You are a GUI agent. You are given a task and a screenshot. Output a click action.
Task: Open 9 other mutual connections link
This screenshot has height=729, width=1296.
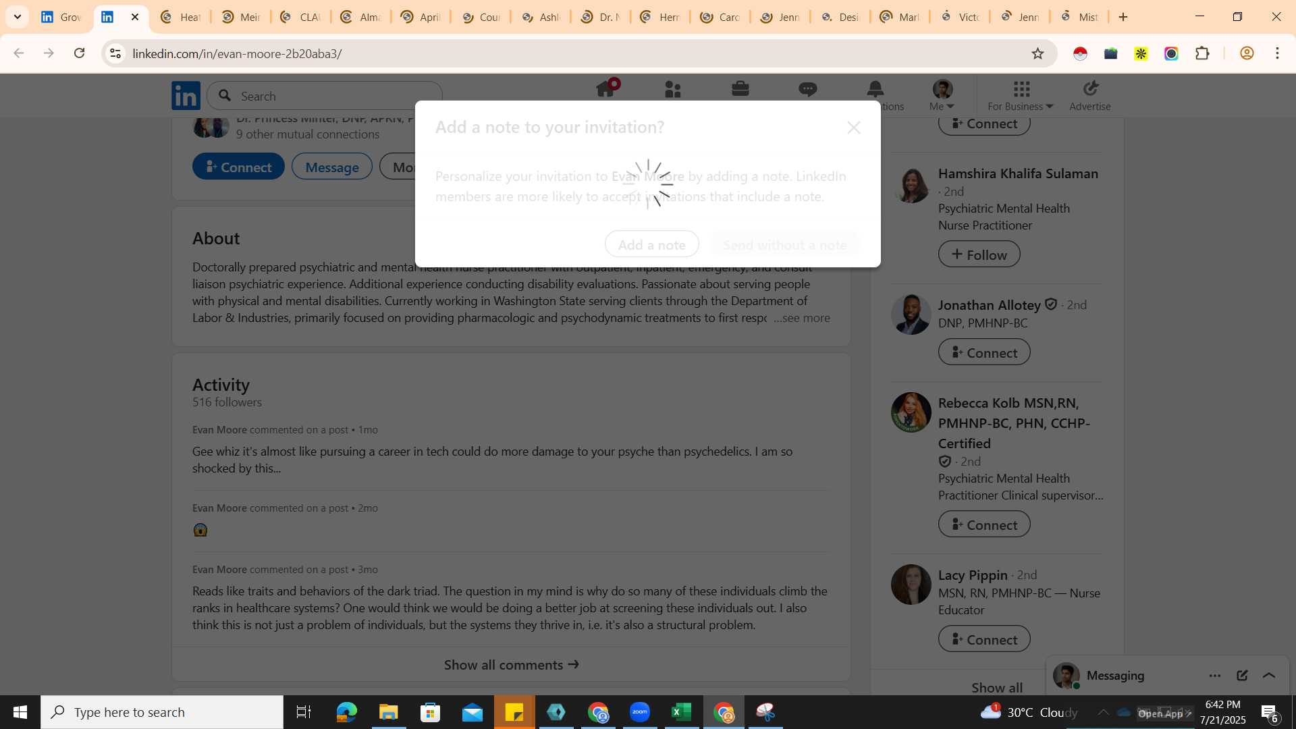[x=308, y=134]
